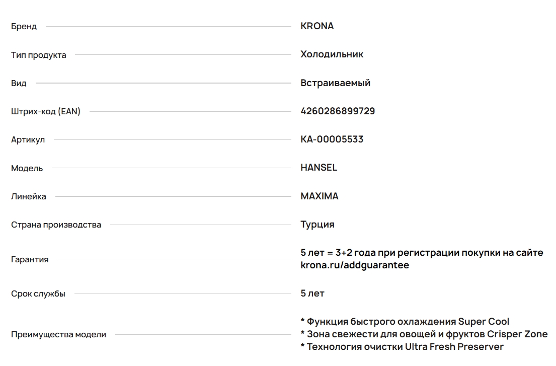Click the article number KA-00005533
Screen dimensions: 556x366
tap(332, 139)
